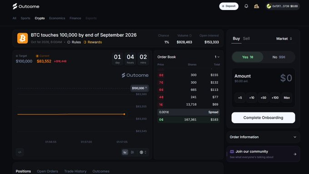The width and height of the screenshot is (309, 174).
Task: Open the Market order type dropdown
Action: click(x=284, y=39)
